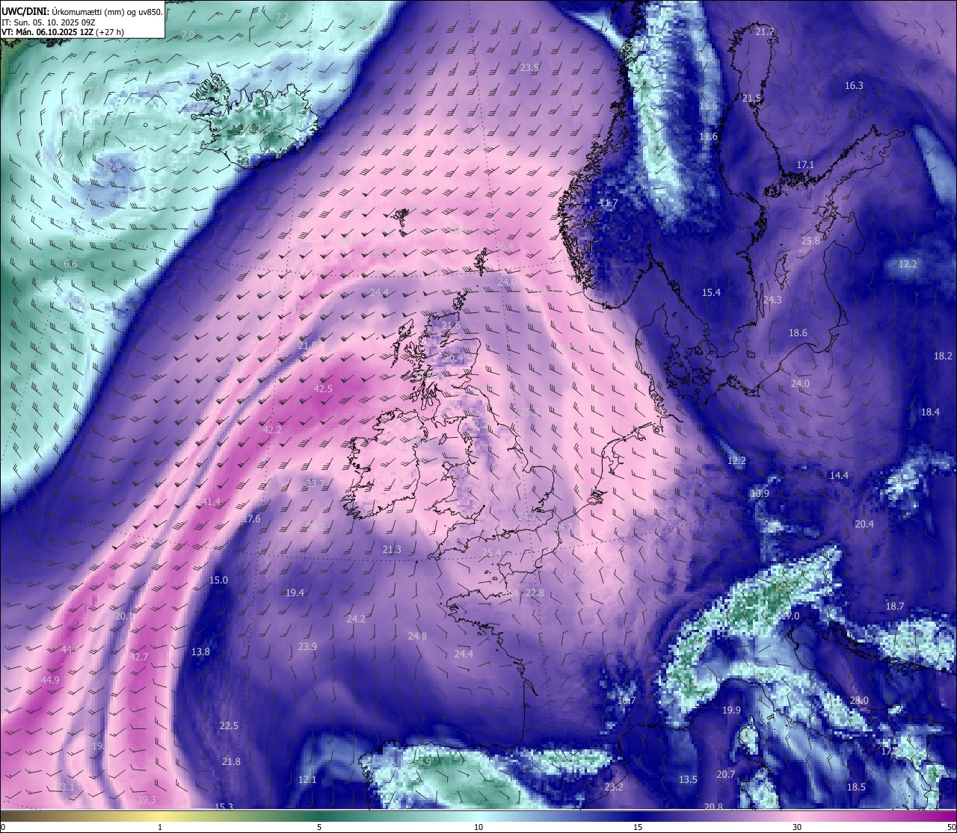Click the 25.4 value label on the map
This screenshot has width=957, height=833.
point(491,552)
